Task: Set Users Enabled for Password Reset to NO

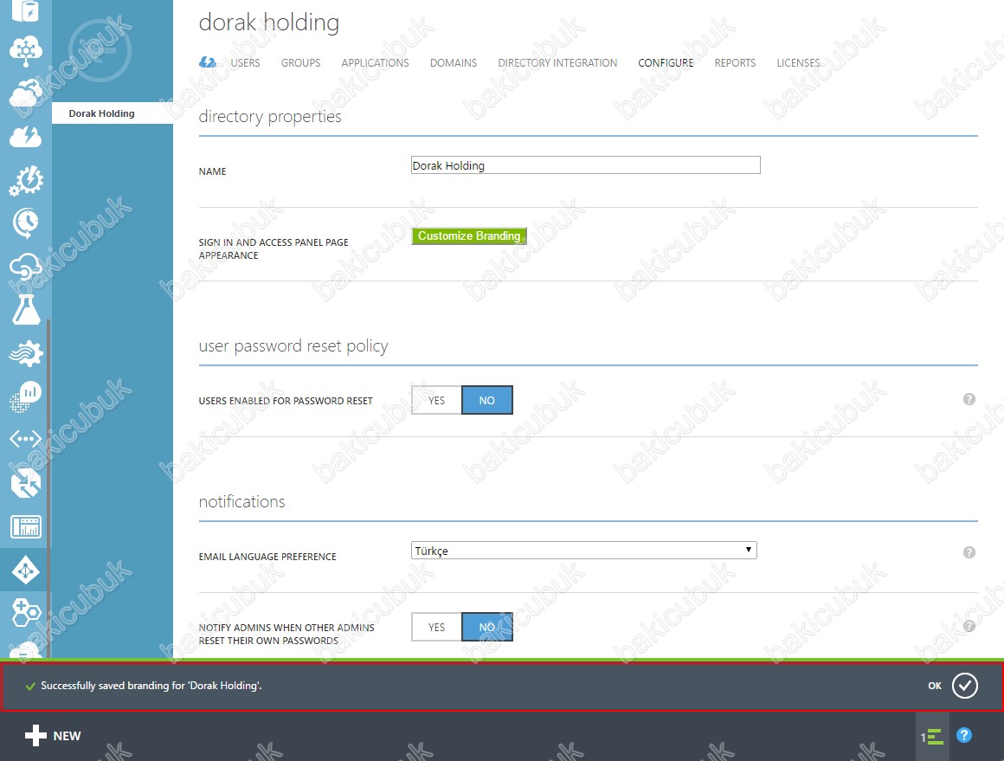Action: pos(486,400)
